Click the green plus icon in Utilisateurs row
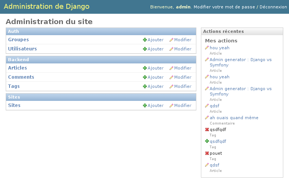Image resolution: width=289 pixels, height=183 pixels. 145,49
